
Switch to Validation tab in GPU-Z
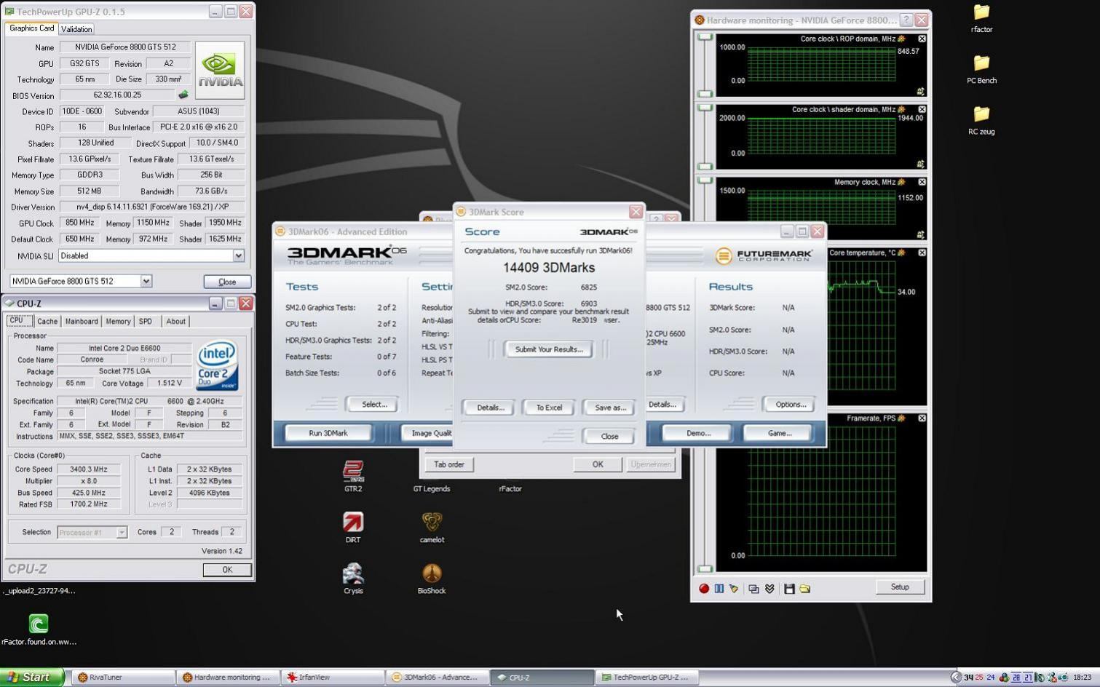click(x=76, y=29)
